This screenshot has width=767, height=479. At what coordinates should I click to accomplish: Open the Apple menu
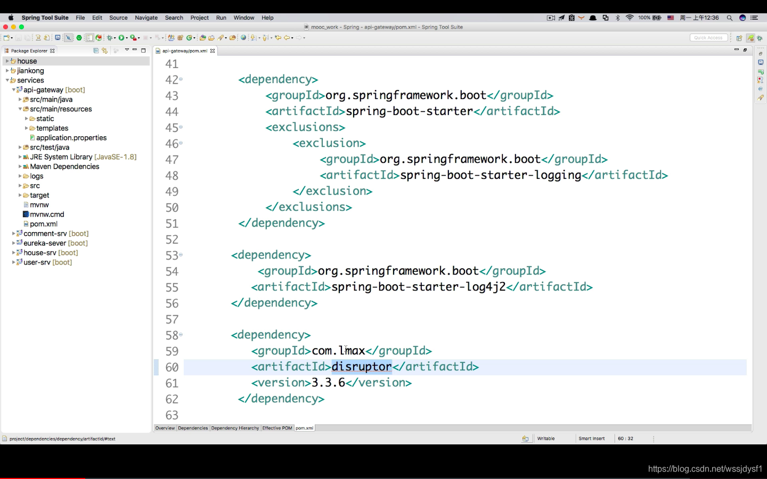pos(11,18)
